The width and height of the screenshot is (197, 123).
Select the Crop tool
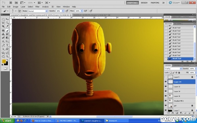(x=3, y=26)
